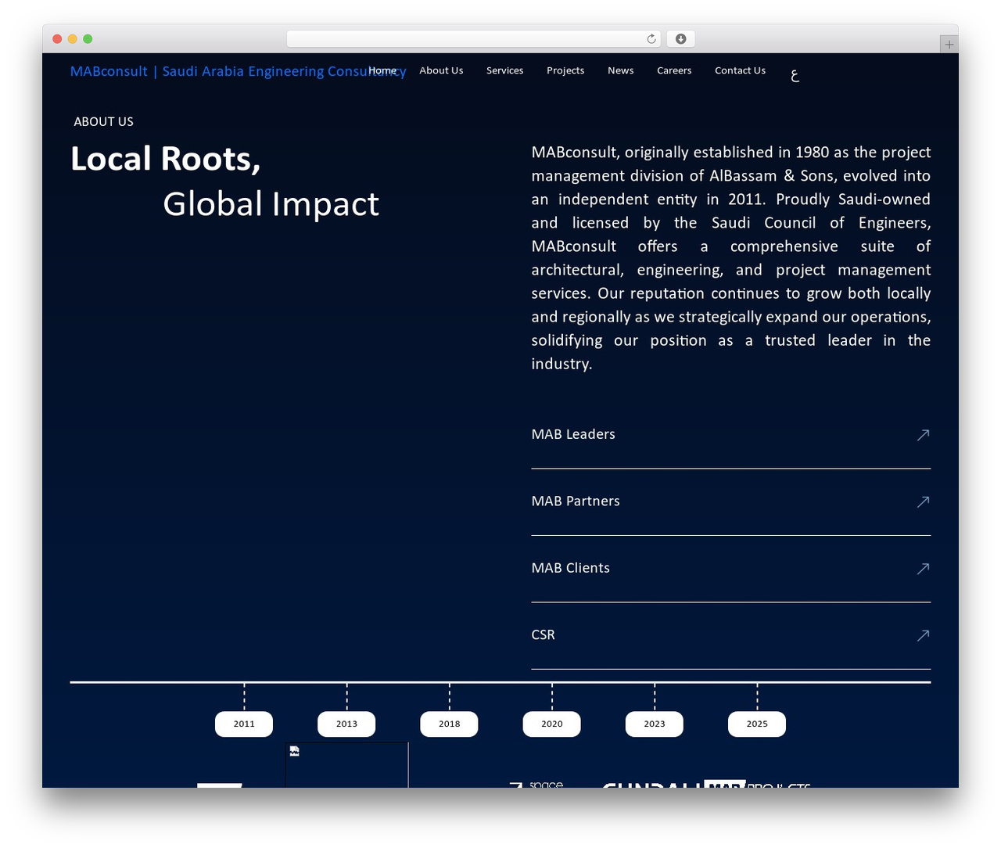Open the Contact Us page
Screen dimensions: 1001x848
tap(740, 70)
